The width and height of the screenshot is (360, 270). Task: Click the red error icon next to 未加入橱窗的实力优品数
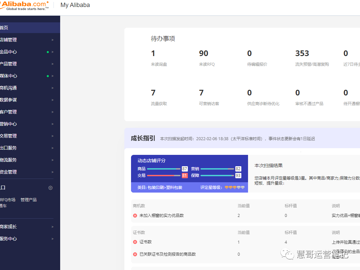(135, 215)
